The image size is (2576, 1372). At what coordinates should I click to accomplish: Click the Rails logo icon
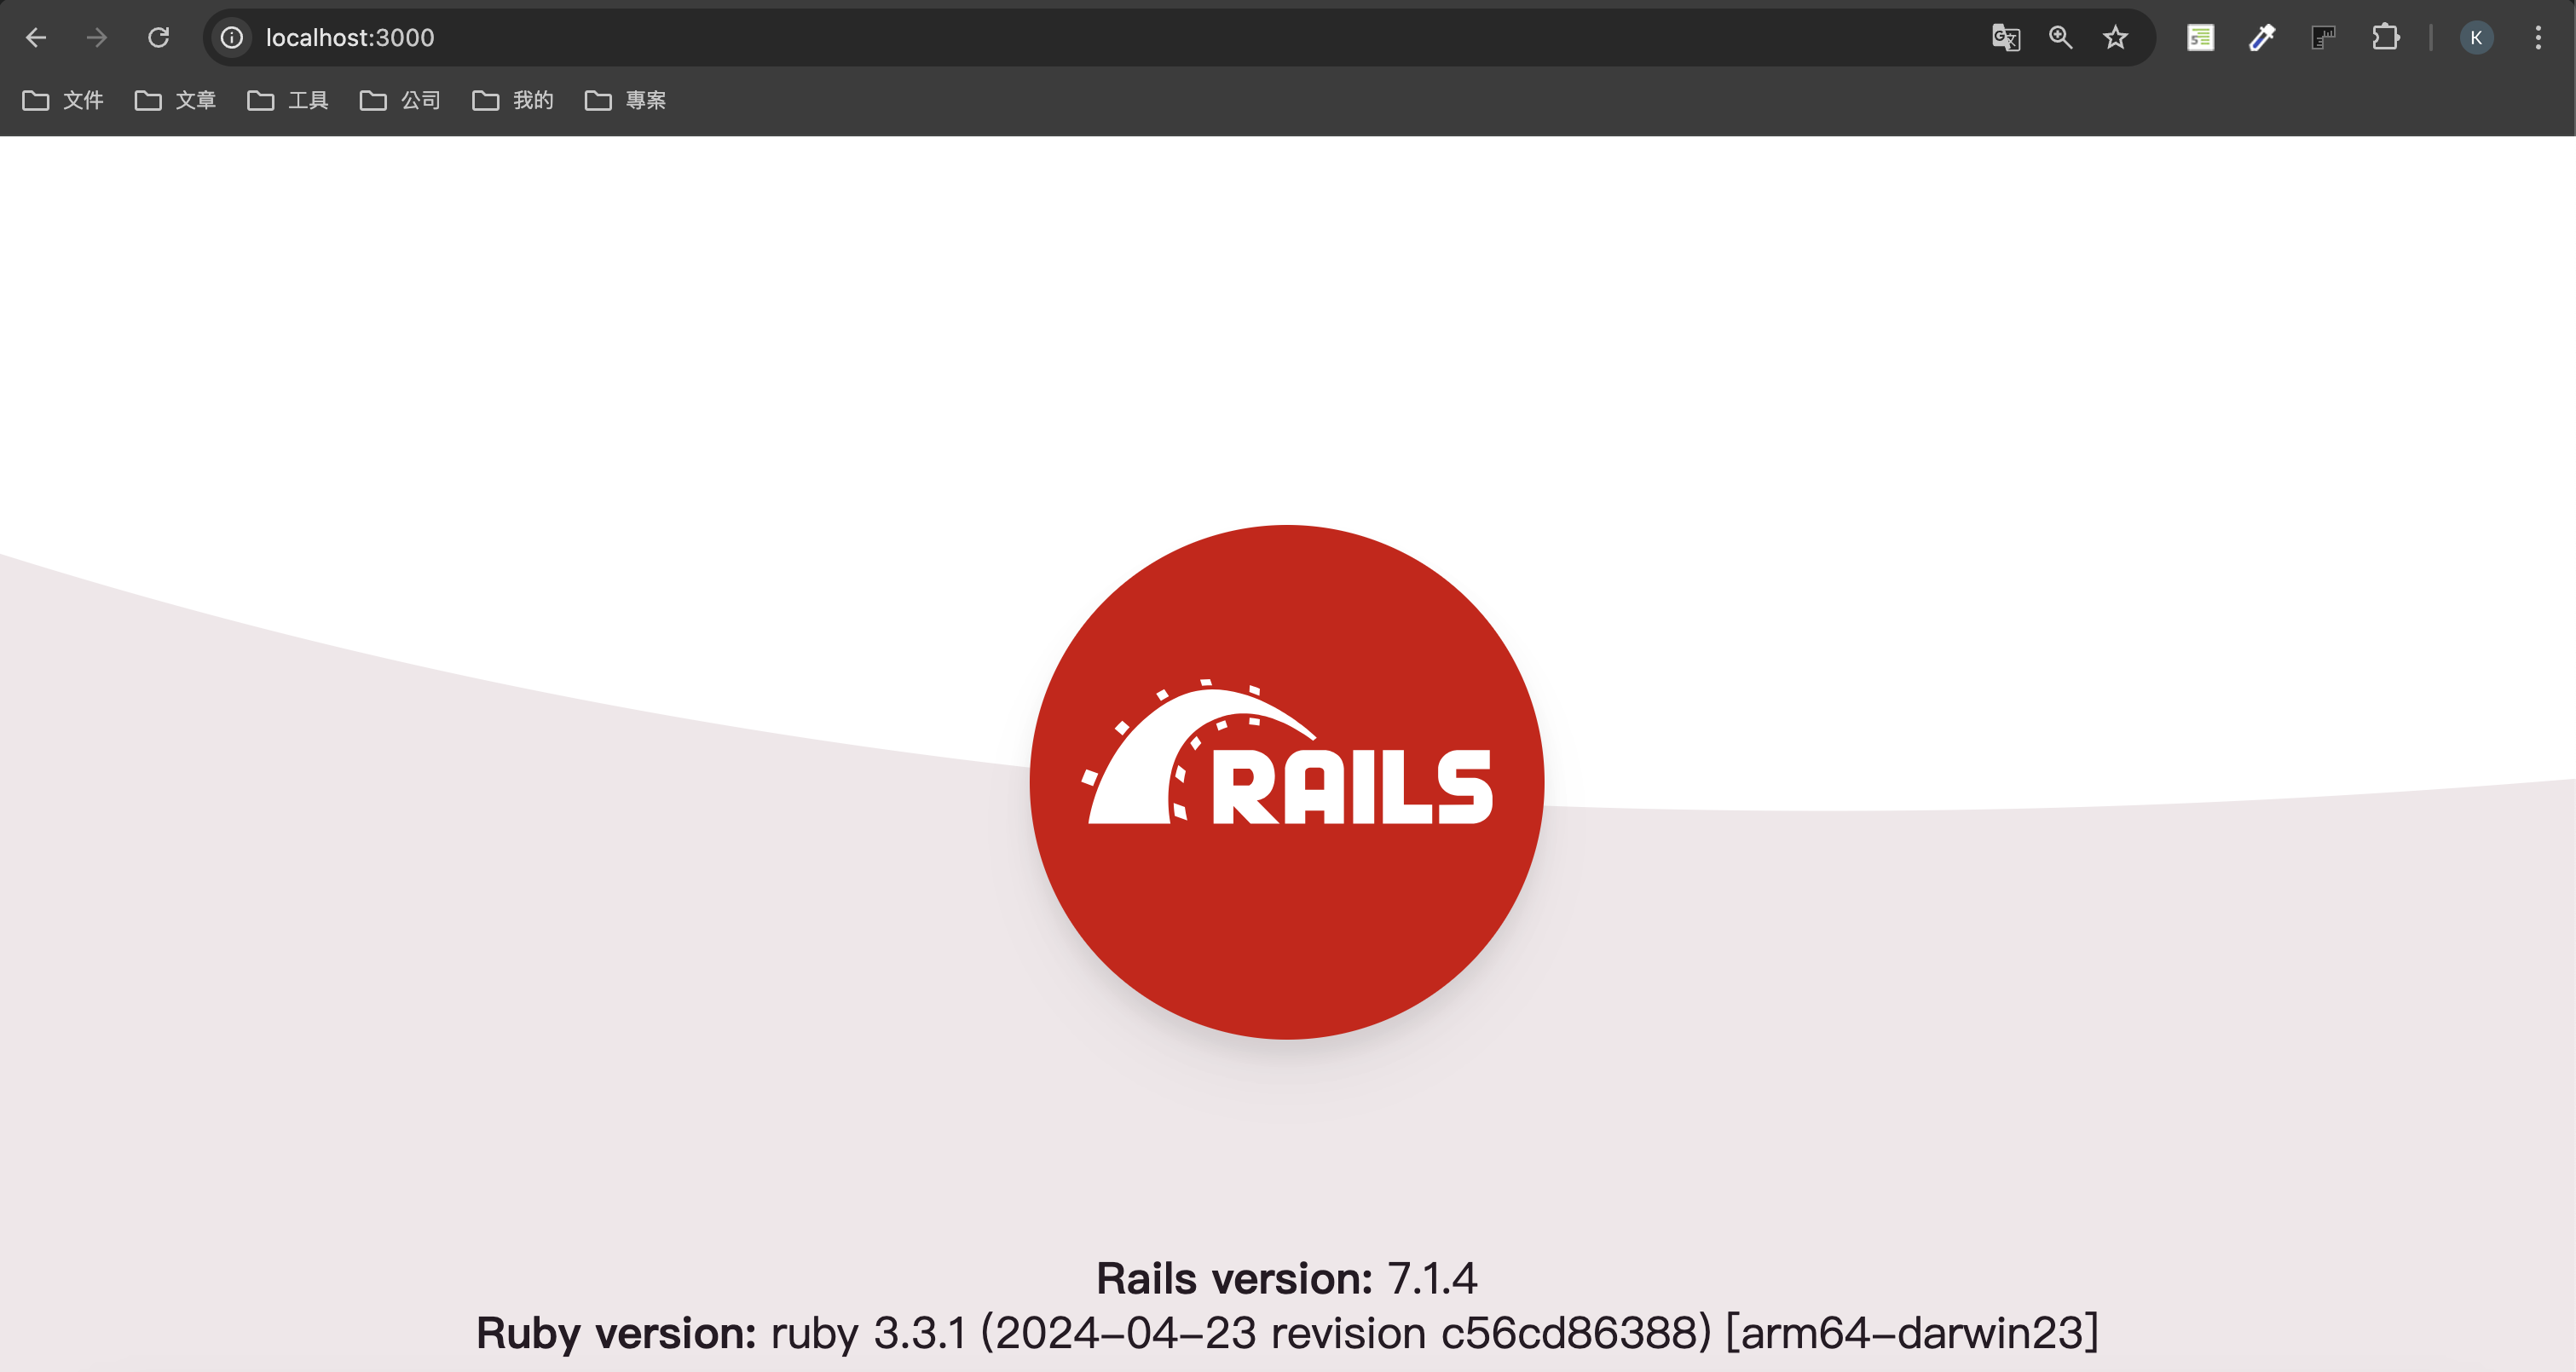1288,785
